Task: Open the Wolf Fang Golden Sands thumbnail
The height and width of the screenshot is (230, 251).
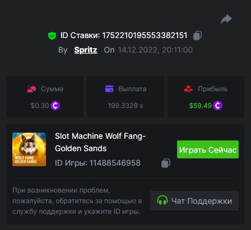Action: (x=29, y=149)
